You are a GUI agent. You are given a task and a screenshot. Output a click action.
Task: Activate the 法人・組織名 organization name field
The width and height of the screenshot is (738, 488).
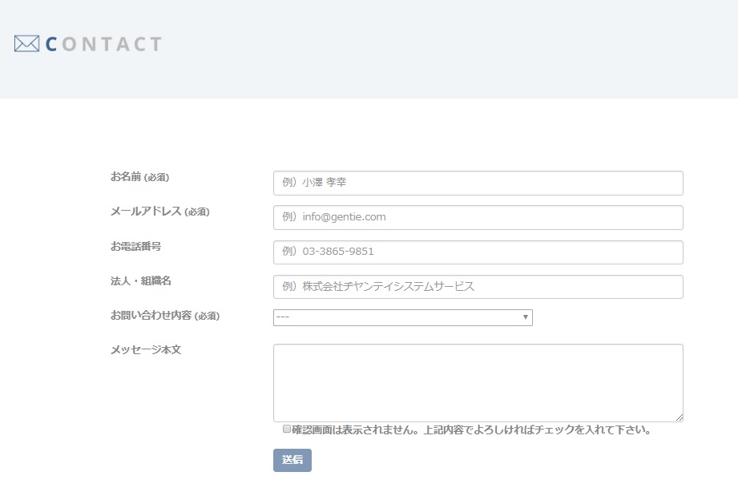pos(478,287)
